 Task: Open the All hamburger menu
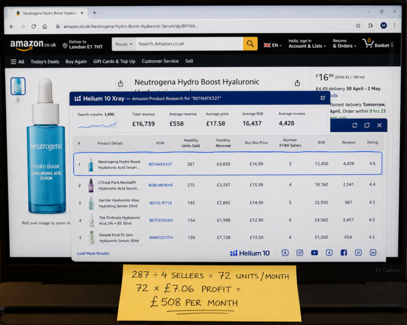pyautogui.click(x=17, y=62)
